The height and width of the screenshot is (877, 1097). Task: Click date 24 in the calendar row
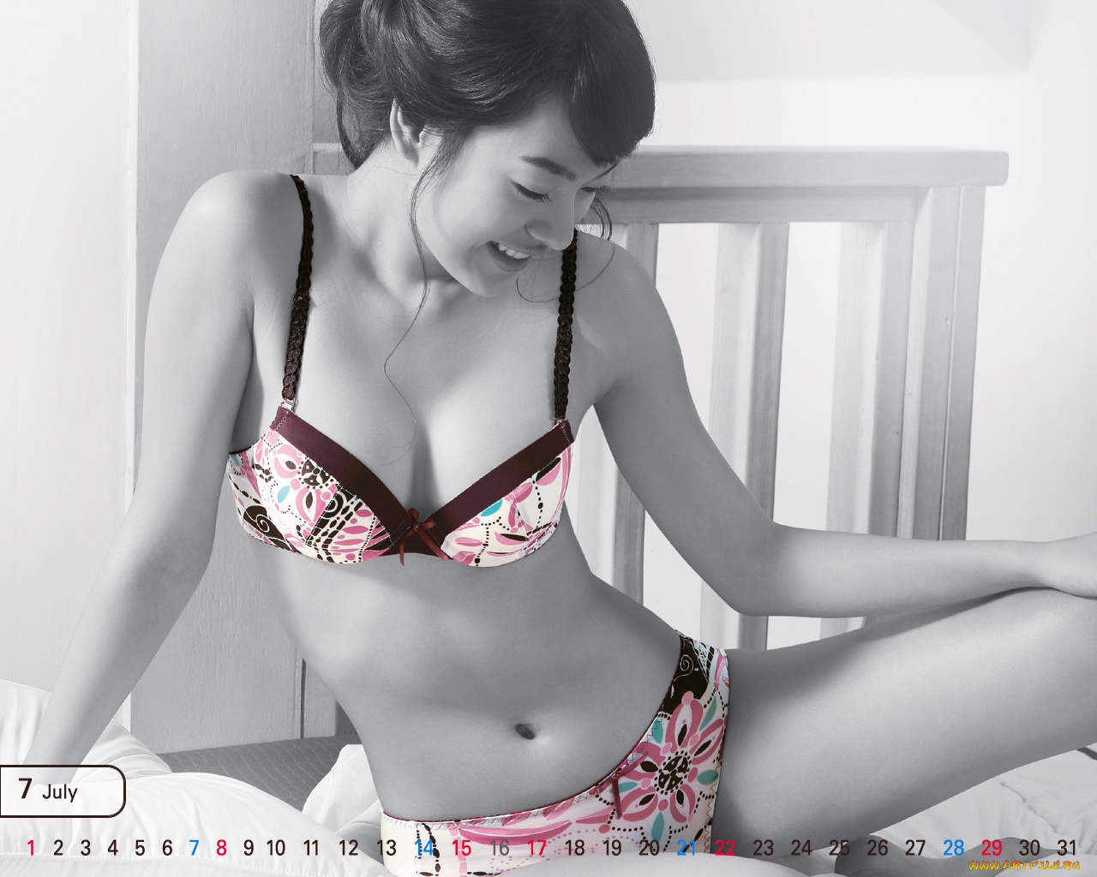[800, 848]
